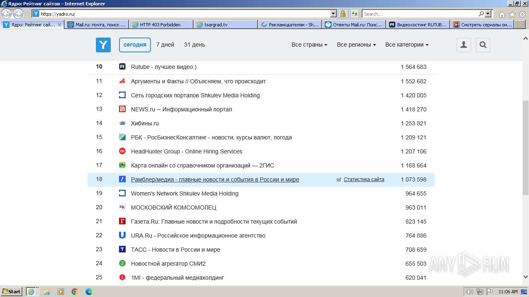Select the 7 дней period

(x=165, y=45)
